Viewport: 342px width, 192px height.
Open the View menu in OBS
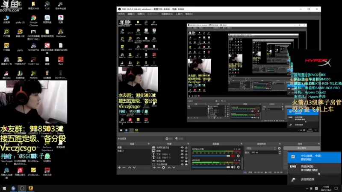click(141, 14)
